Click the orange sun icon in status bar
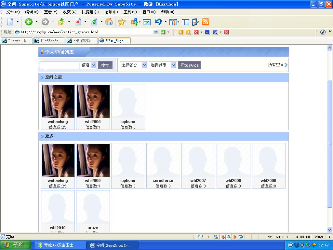333x250 pixels. [x=235, y=237]
